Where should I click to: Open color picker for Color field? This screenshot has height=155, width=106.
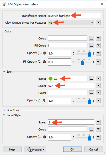click(91, 38)
